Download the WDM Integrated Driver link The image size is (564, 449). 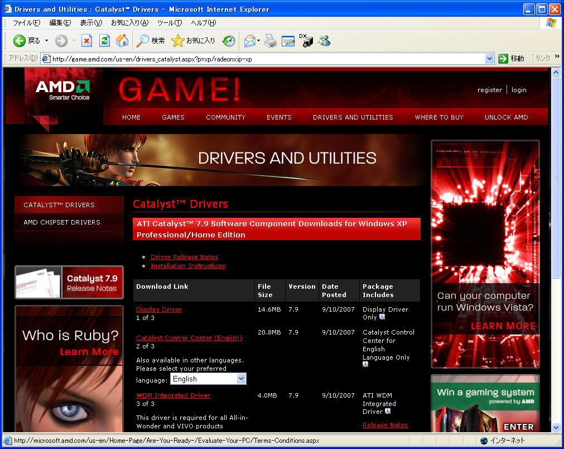173,395
